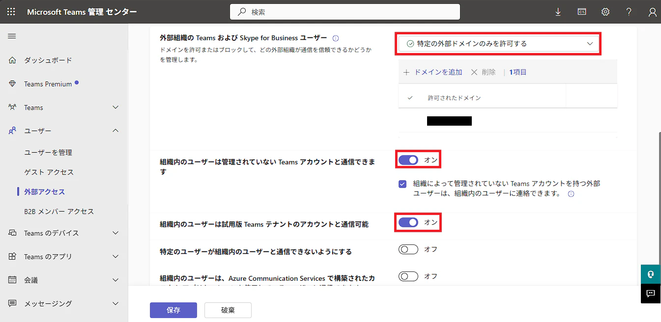661x322 pixels.
Task: Open the app launcher waffle icon
Action: pyautogui.click(x=11, y=12)
